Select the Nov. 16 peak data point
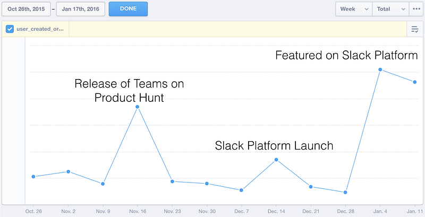This screenshot has width=425, height=217. pyautogui.click(x=138, y=107)
